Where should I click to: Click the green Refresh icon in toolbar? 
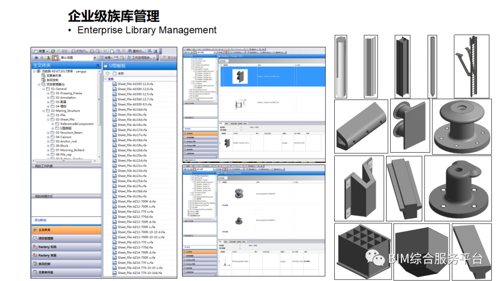53,51
